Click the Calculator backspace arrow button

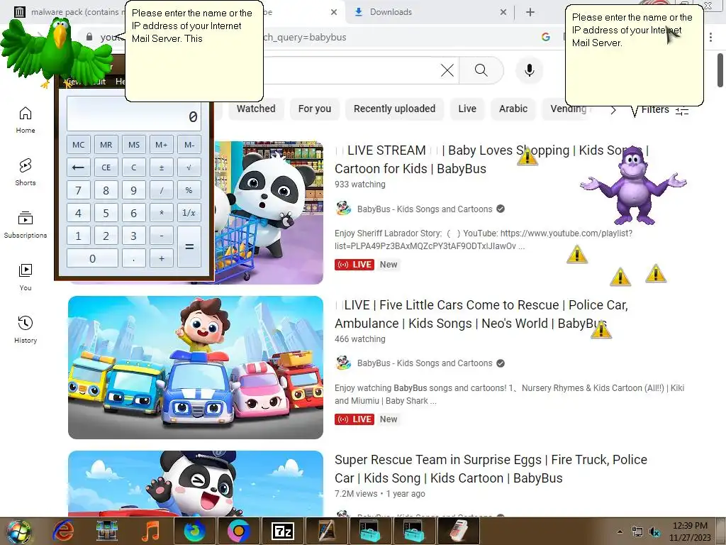click(78, 167)
